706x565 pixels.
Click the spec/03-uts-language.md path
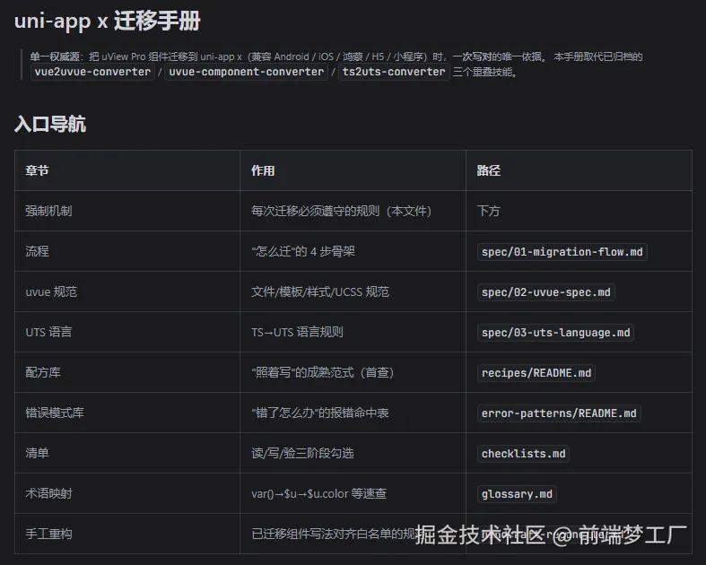click(x=555, y=333)
